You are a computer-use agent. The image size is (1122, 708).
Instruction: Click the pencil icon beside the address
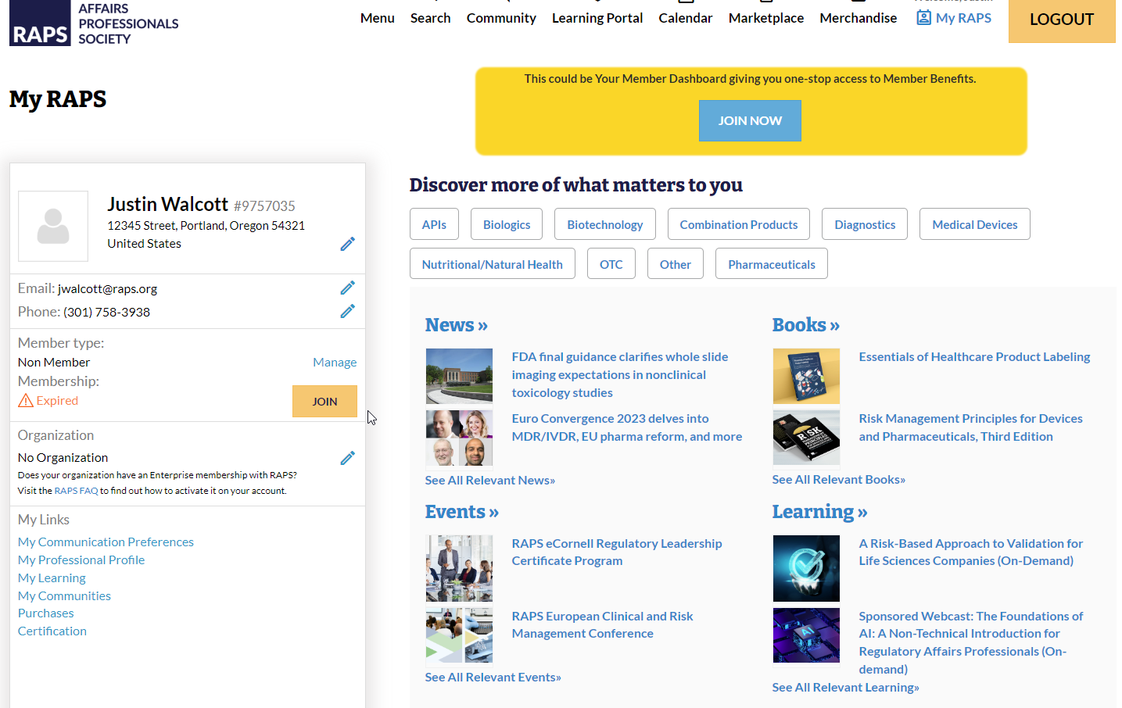coord(348,244)
